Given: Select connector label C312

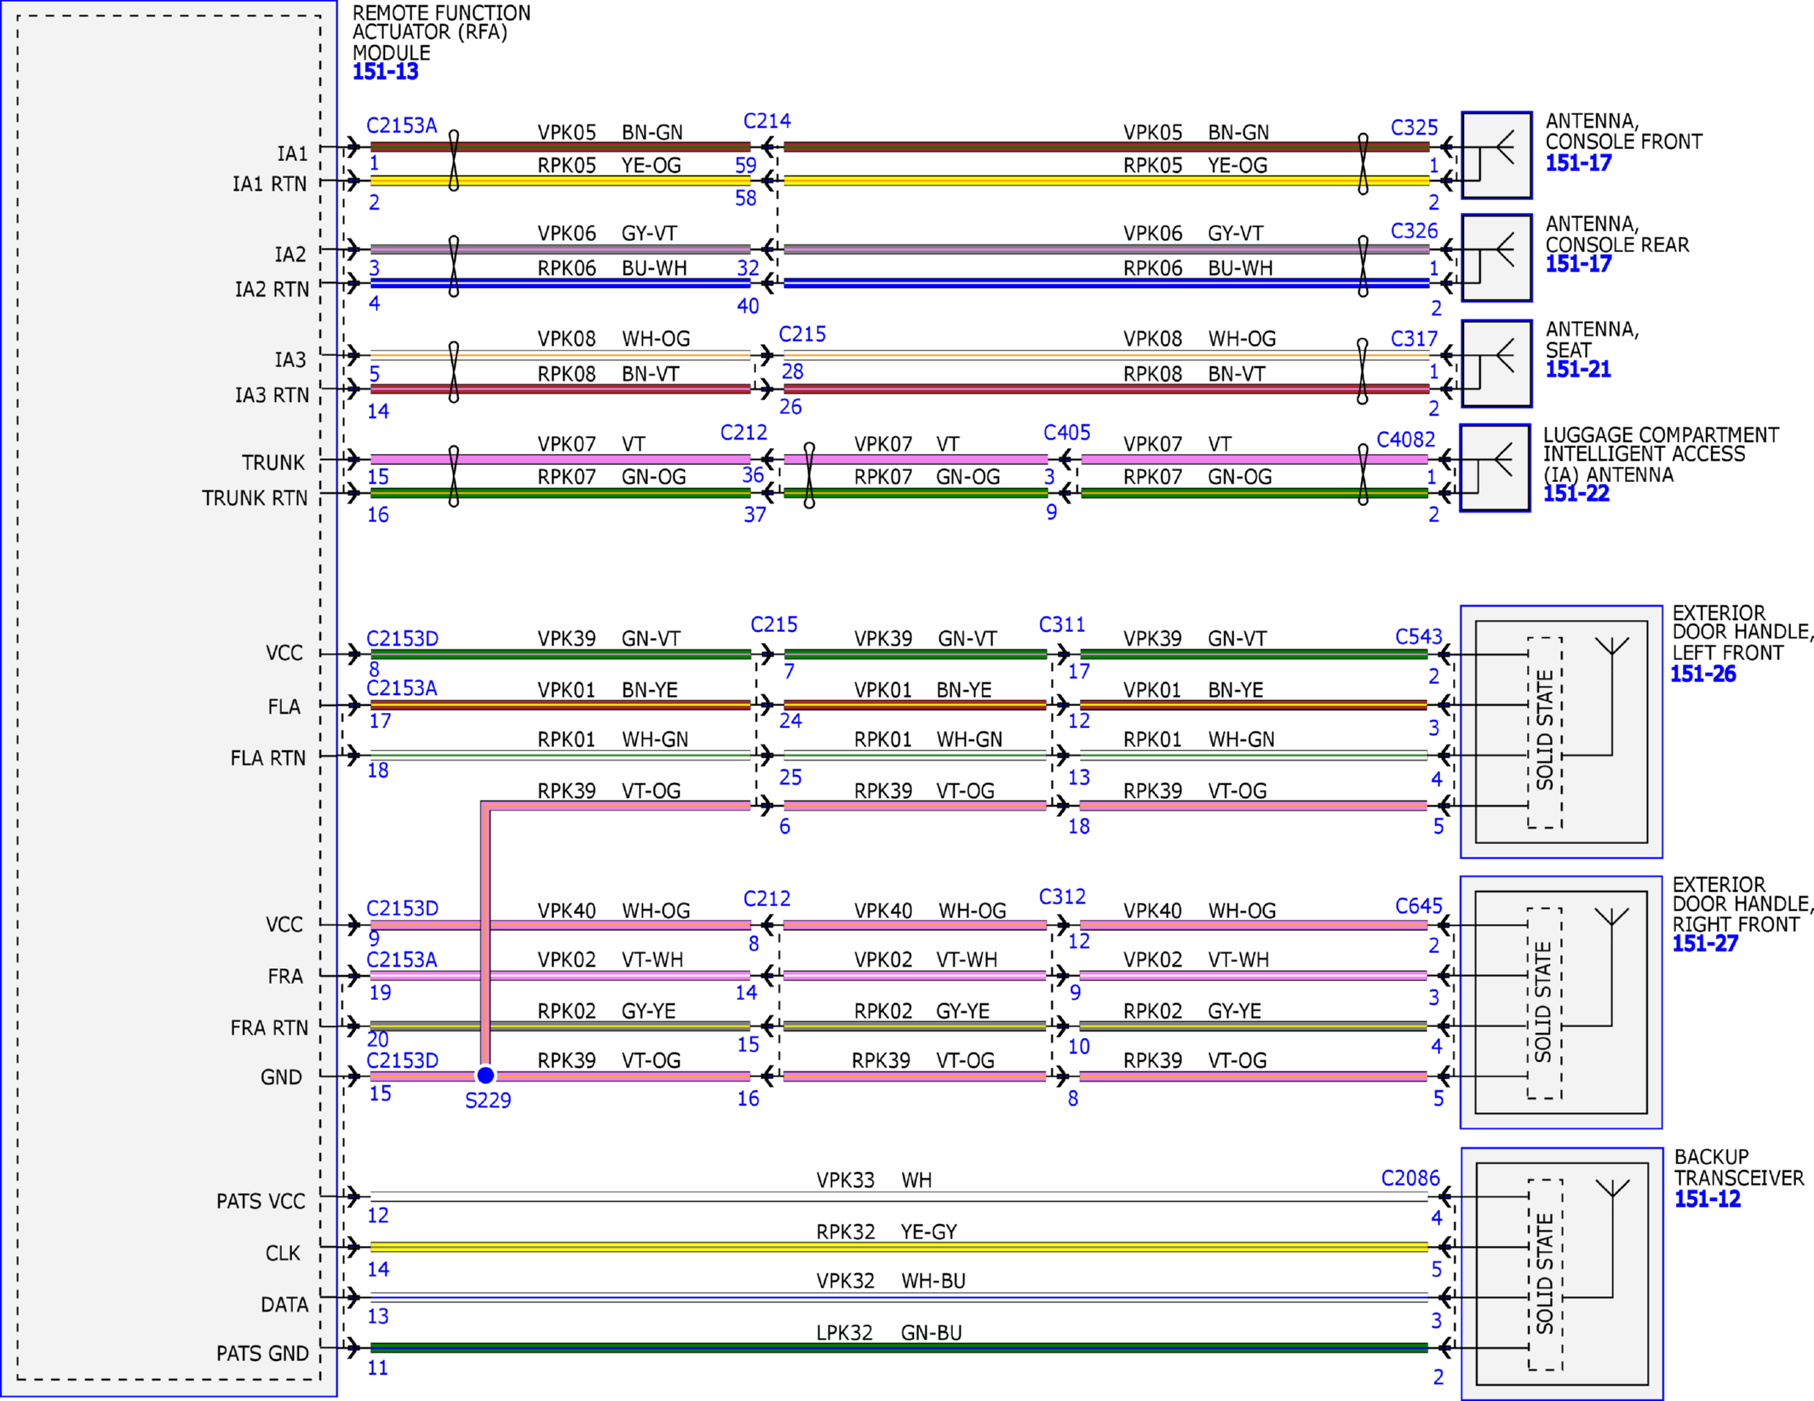Looking at the screenshot, I should point(1062,897).
